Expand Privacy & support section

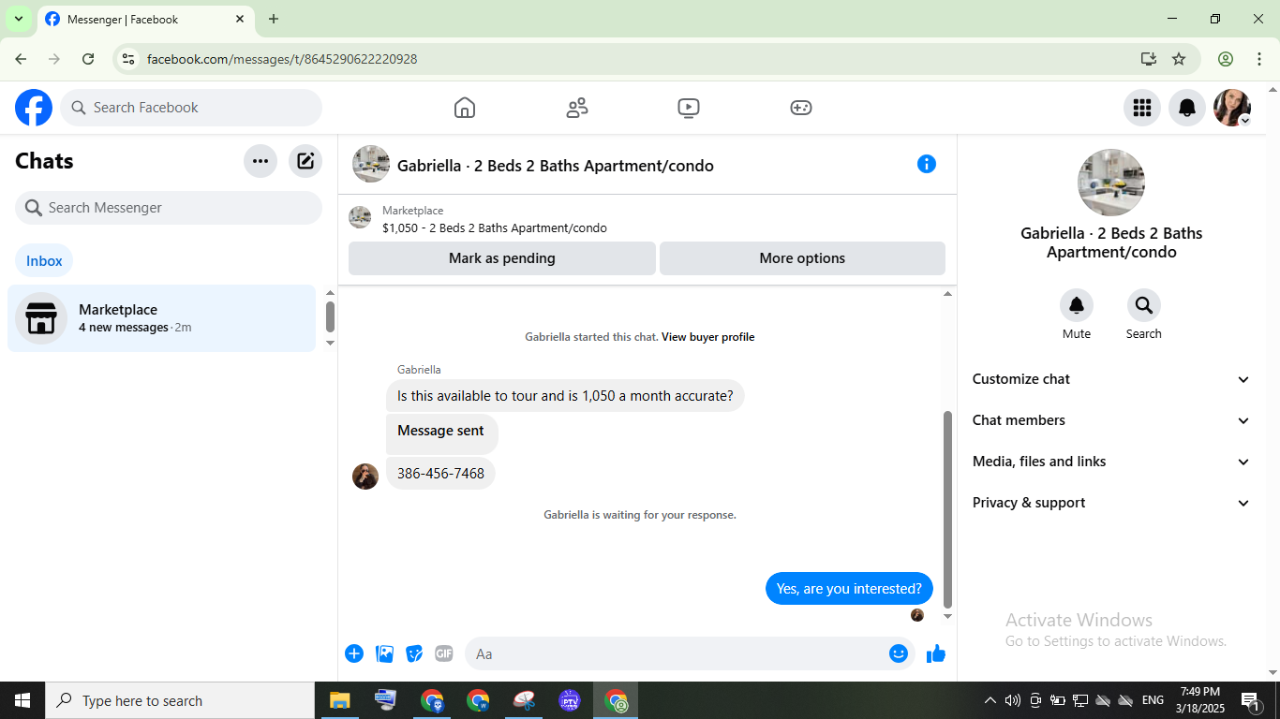(x=1111, y=503)
